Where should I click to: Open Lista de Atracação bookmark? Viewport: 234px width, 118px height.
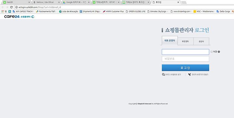click(68, 11)
